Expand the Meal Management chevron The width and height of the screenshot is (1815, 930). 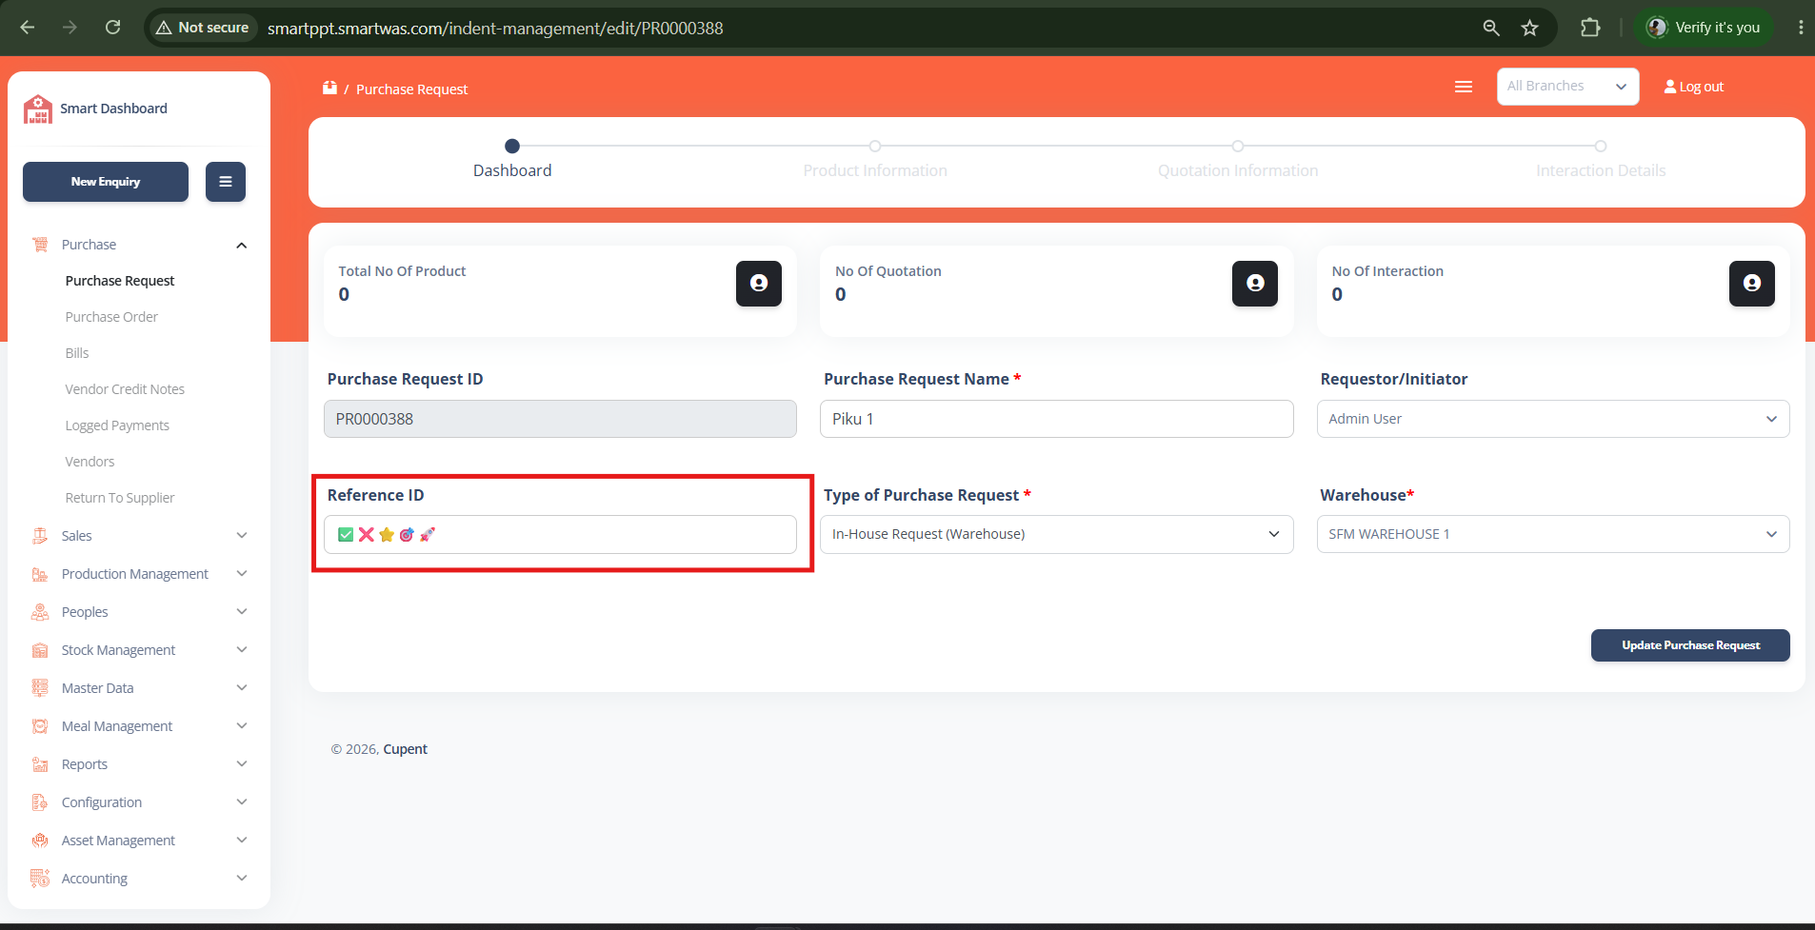click(x=242, y=726)
